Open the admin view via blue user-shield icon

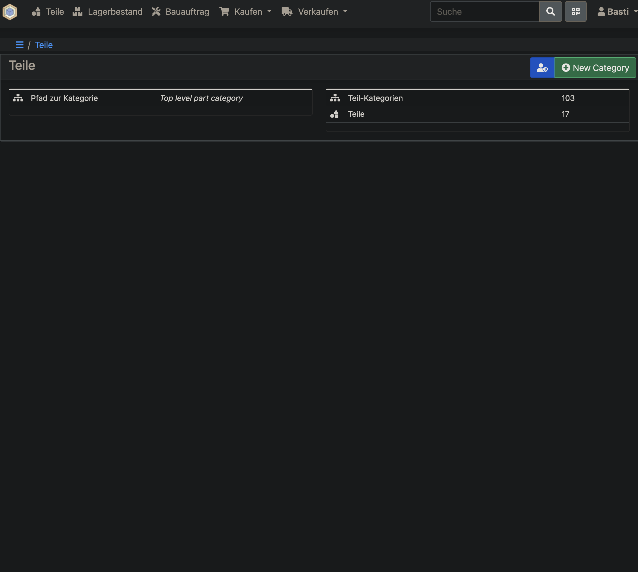[542, 68]
